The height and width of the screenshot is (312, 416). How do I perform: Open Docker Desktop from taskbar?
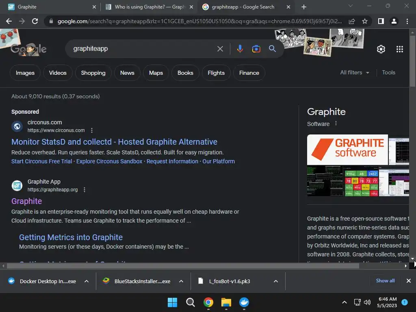(x=244, y=302)
